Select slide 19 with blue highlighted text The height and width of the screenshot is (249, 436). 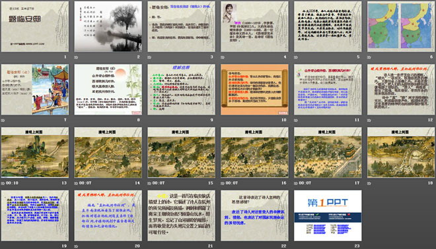pyautogui.click(x=35, y=215)
